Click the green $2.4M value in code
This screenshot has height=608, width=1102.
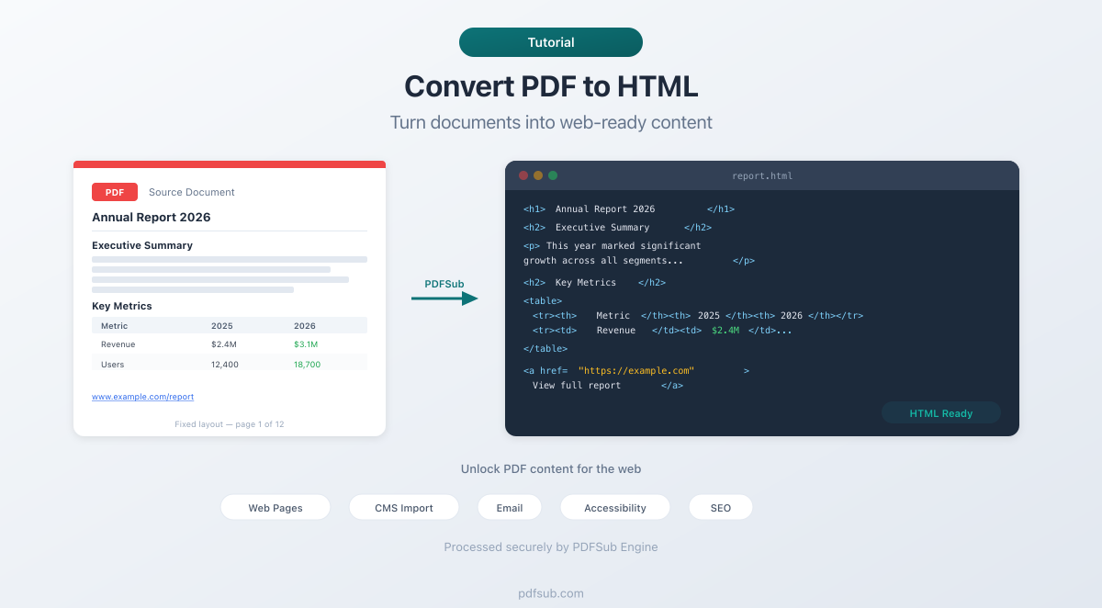click(x=725, y=330)
